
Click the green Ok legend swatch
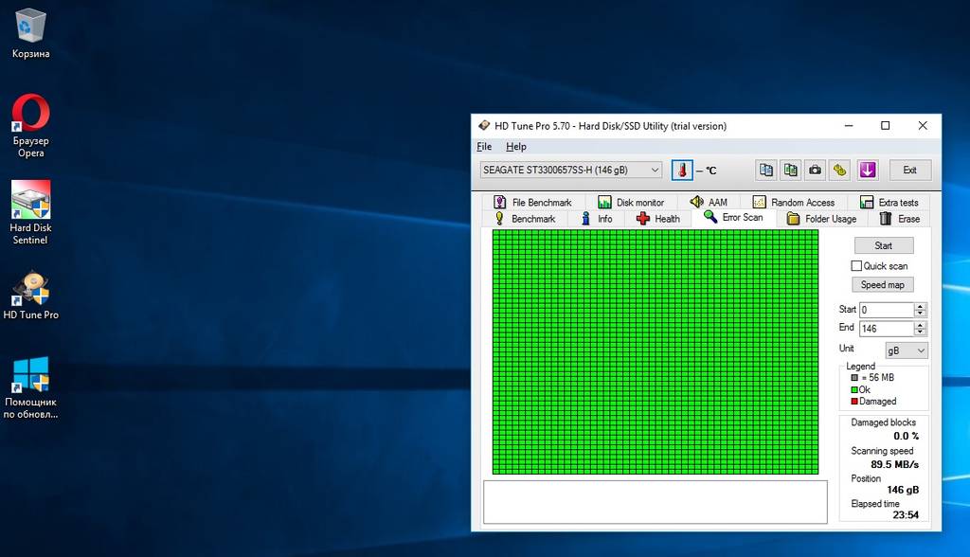point(854,390)
